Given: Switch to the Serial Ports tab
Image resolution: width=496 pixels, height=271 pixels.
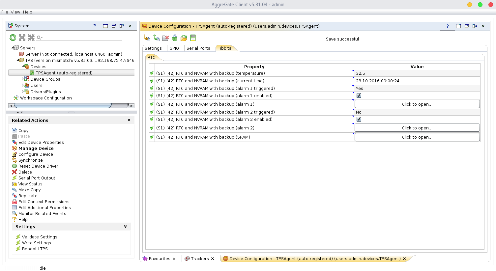Looking at the screenshot, I should 198,48.
